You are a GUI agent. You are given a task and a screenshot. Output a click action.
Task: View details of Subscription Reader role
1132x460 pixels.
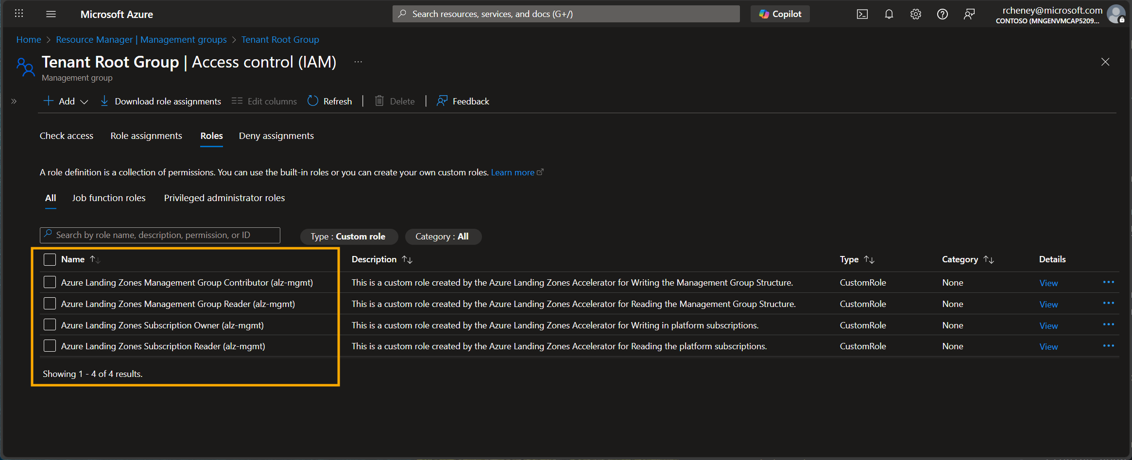(x=1048, y=347)
